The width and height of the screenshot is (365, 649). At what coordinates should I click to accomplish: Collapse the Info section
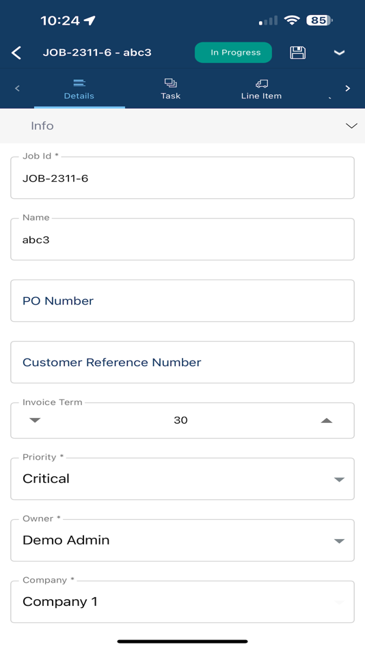point(351,126)
